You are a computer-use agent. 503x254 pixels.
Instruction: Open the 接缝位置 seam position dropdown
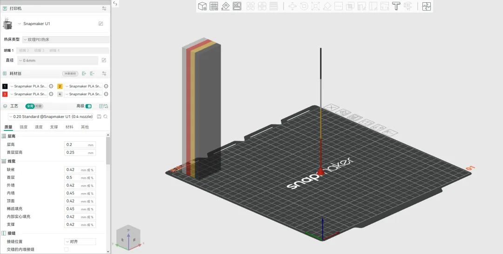point(80,241)
